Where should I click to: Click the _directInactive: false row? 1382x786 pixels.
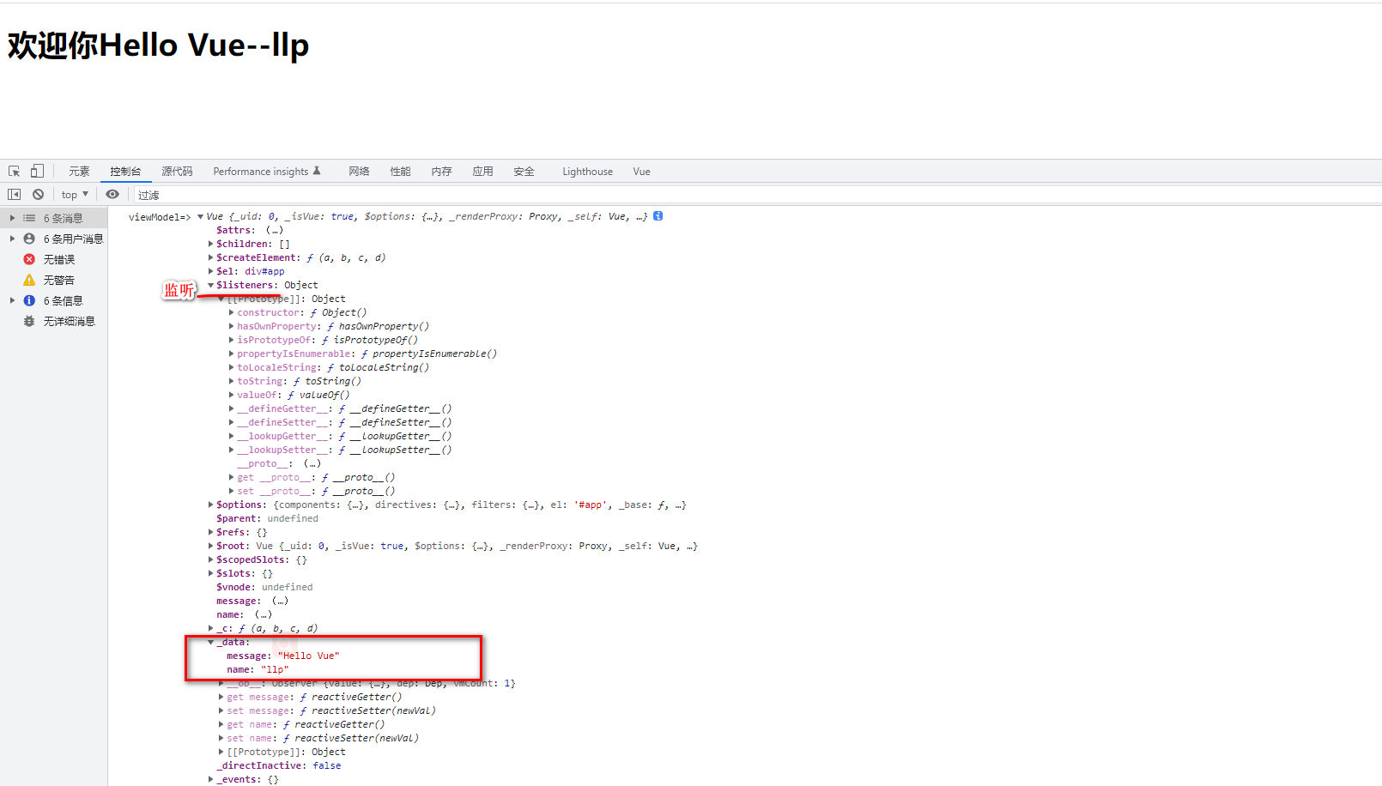(x=279, y=765)
